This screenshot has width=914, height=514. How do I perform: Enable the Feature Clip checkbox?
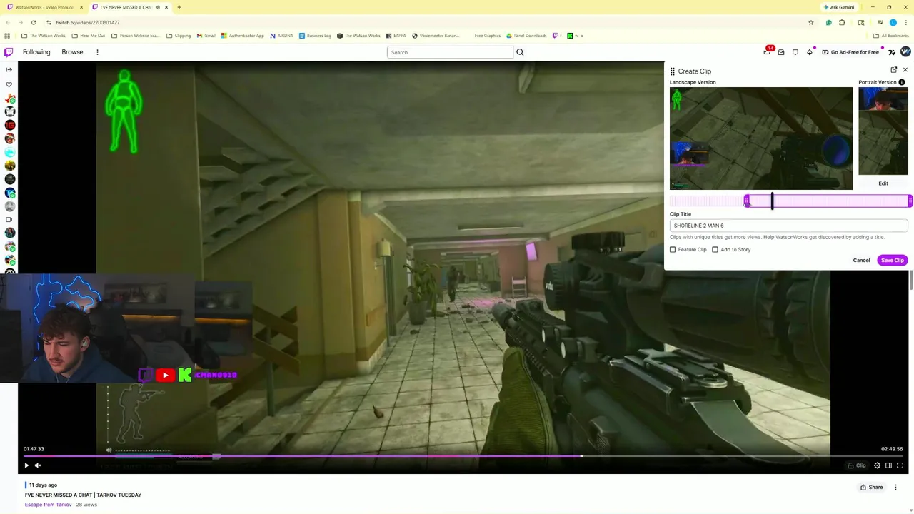click(x=673, y=249)
